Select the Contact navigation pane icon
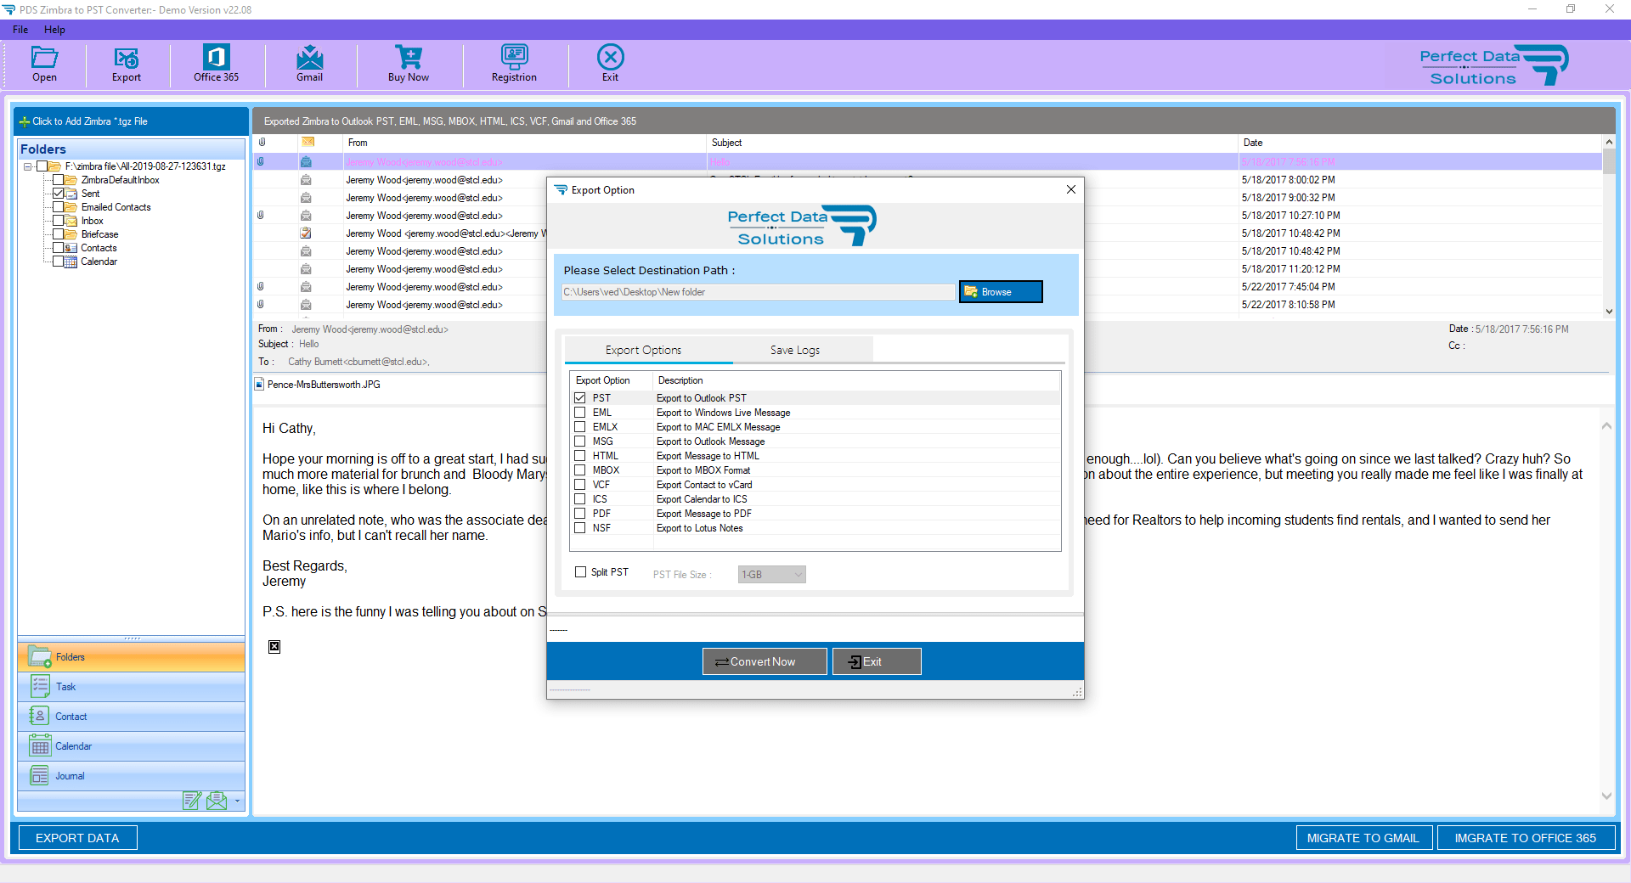The image size is (1631, 883). point(39,716)
